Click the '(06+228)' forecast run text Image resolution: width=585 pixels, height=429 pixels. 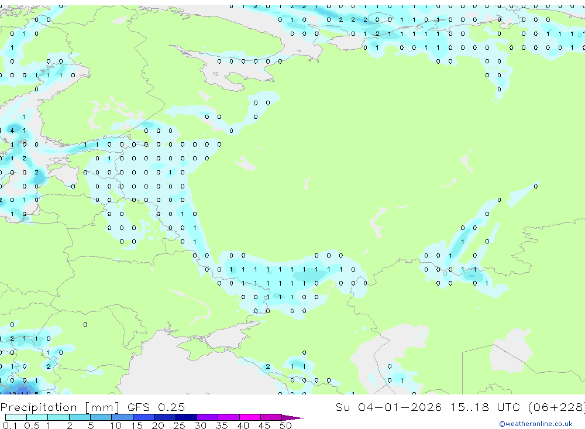click(556, 407)
